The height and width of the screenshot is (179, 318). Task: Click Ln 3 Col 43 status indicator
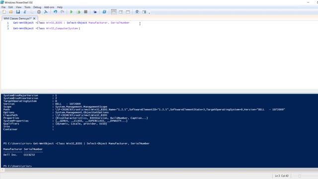[282, 176]
